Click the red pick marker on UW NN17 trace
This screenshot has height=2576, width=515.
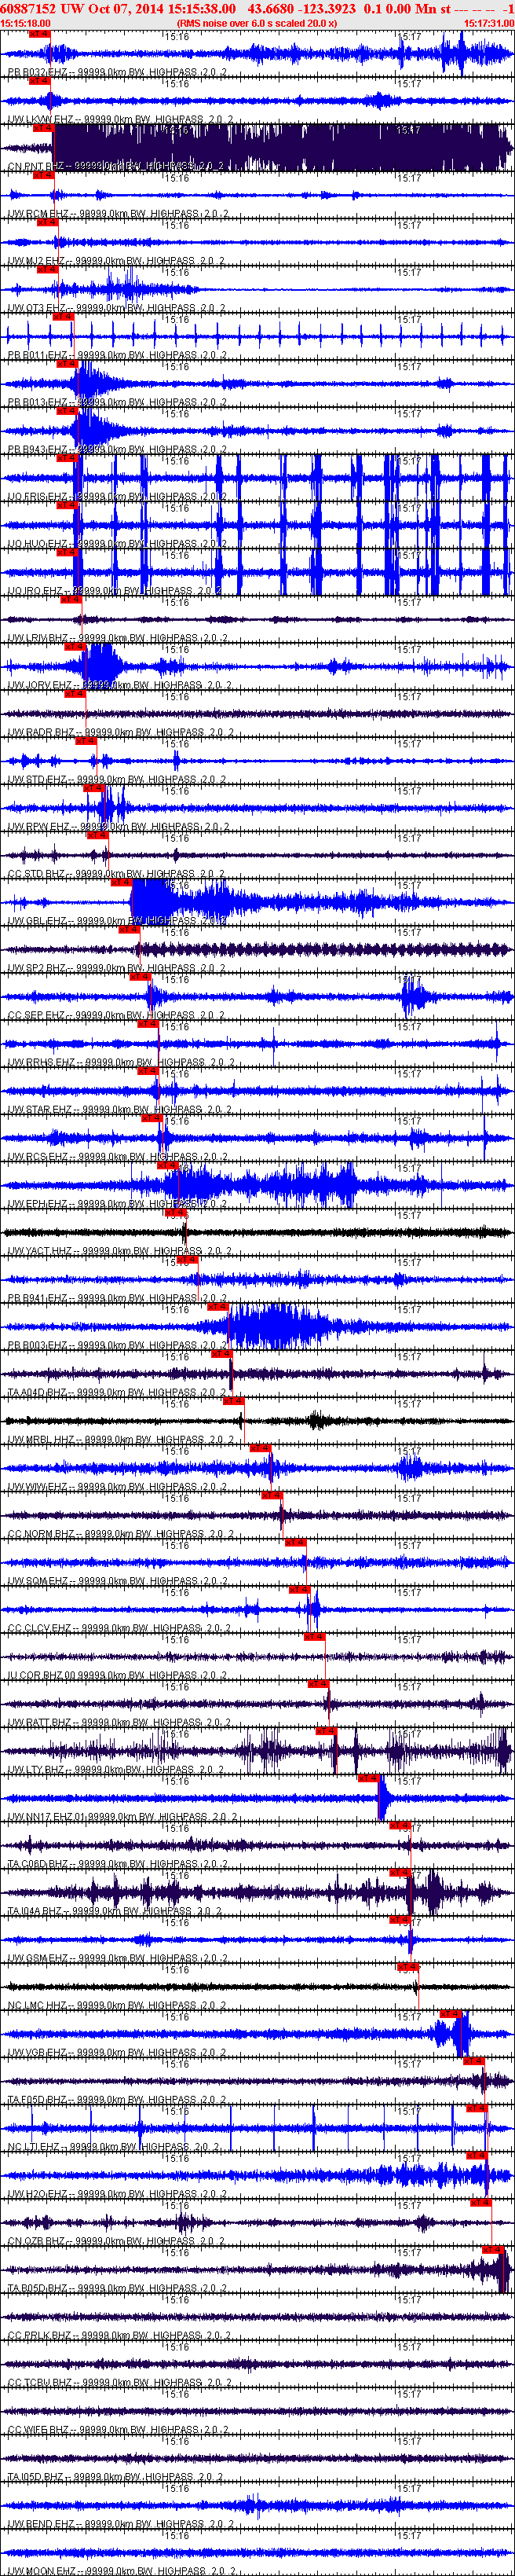(x=367, y=1778)
